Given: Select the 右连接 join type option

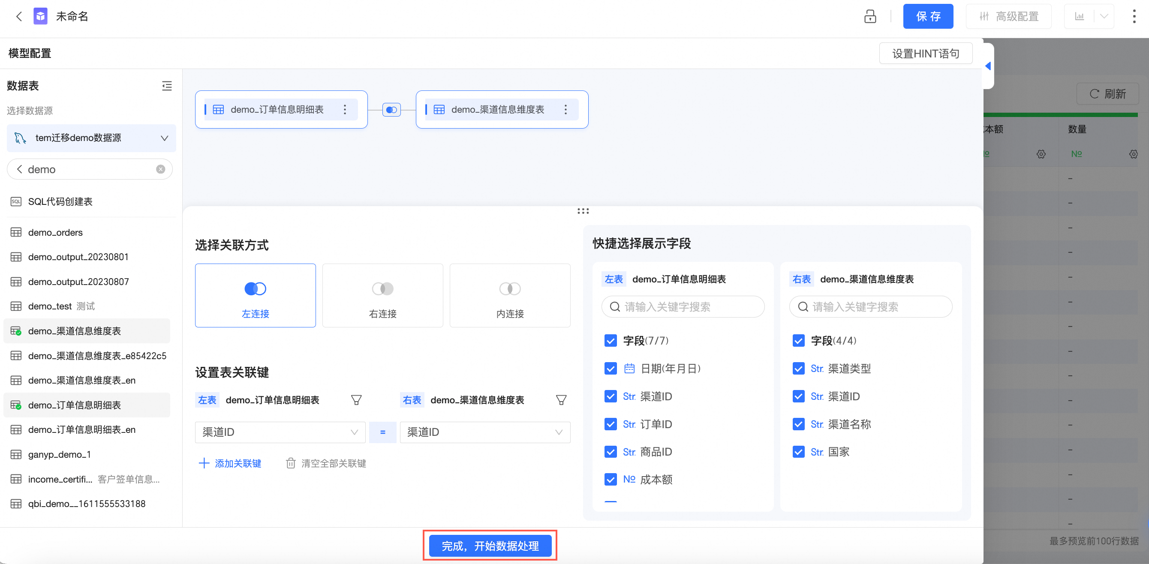Looking at the screenshot, I should 382,296.
